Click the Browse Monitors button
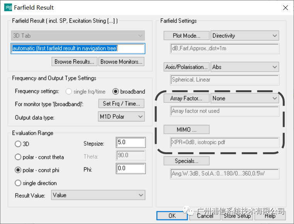 point(121,61)
